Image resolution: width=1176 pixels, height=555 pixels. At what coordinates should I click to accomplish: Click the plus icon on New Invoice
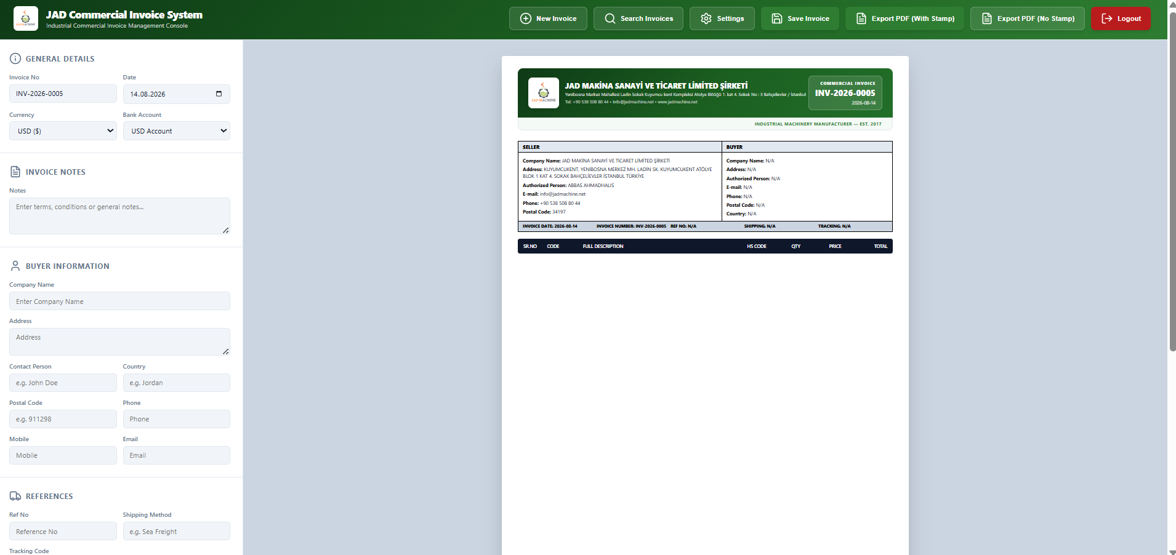click(x=526, y=18)
